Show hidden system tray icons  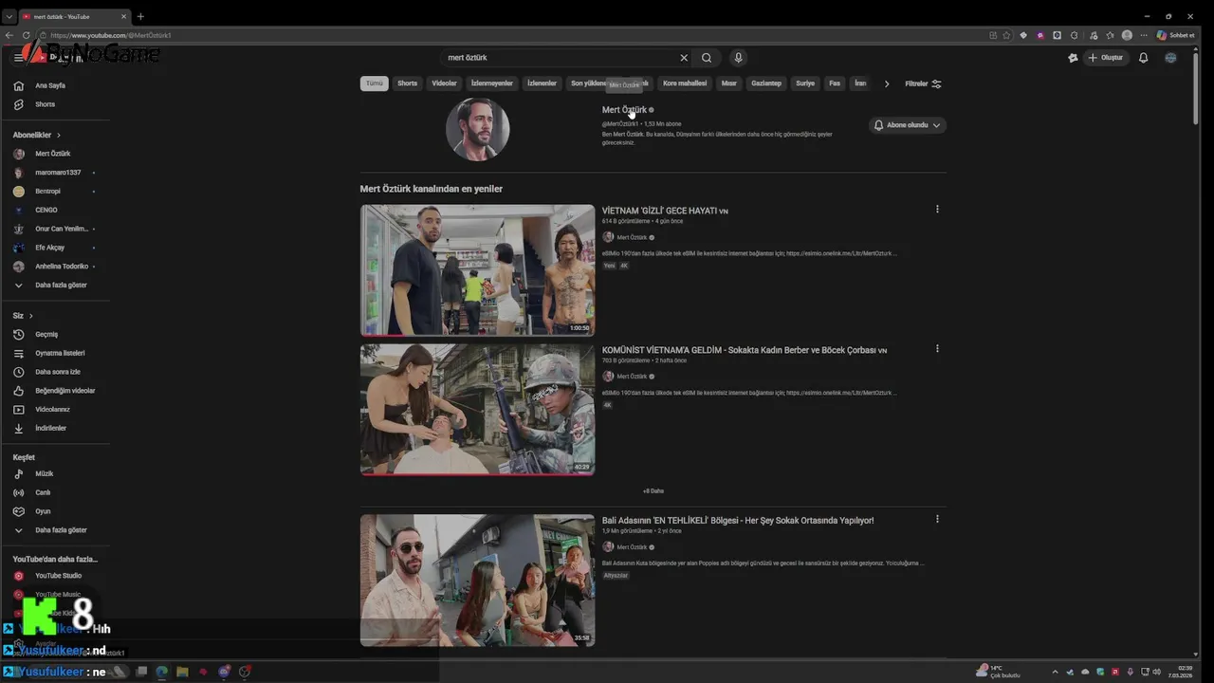click(x=1055, y=672)
